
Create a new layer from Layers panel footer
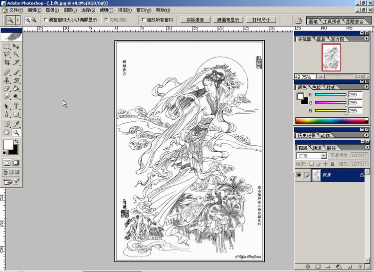(x=349, y=267)
